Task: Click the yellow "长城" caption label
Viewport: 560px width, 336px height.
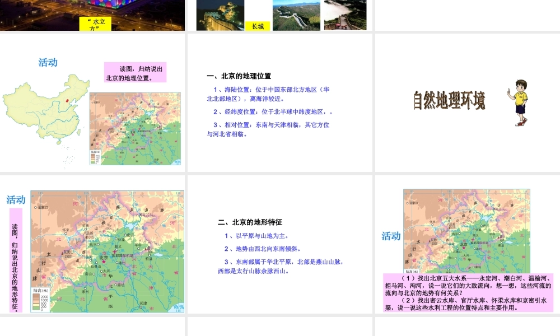Action: [258, 26]
